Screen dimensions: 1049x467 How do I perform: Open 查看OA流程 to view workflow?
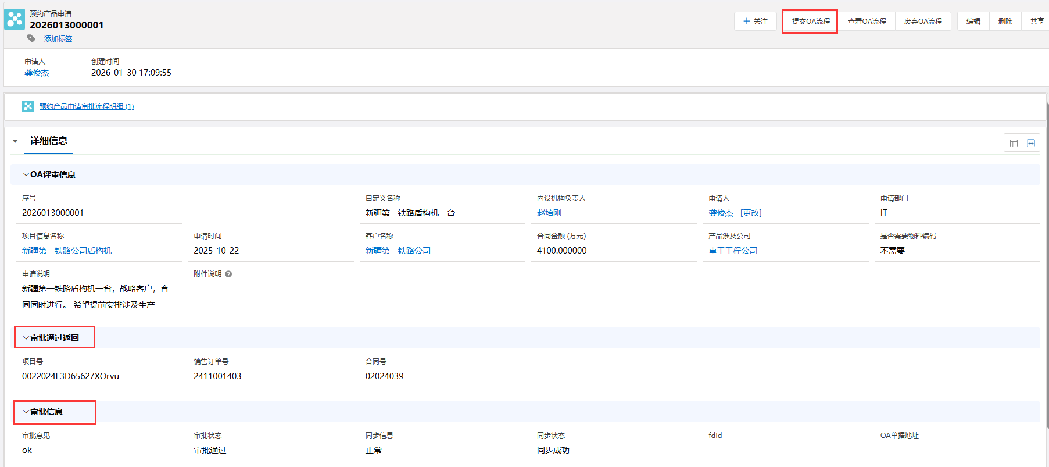click(x=867, y=22)
